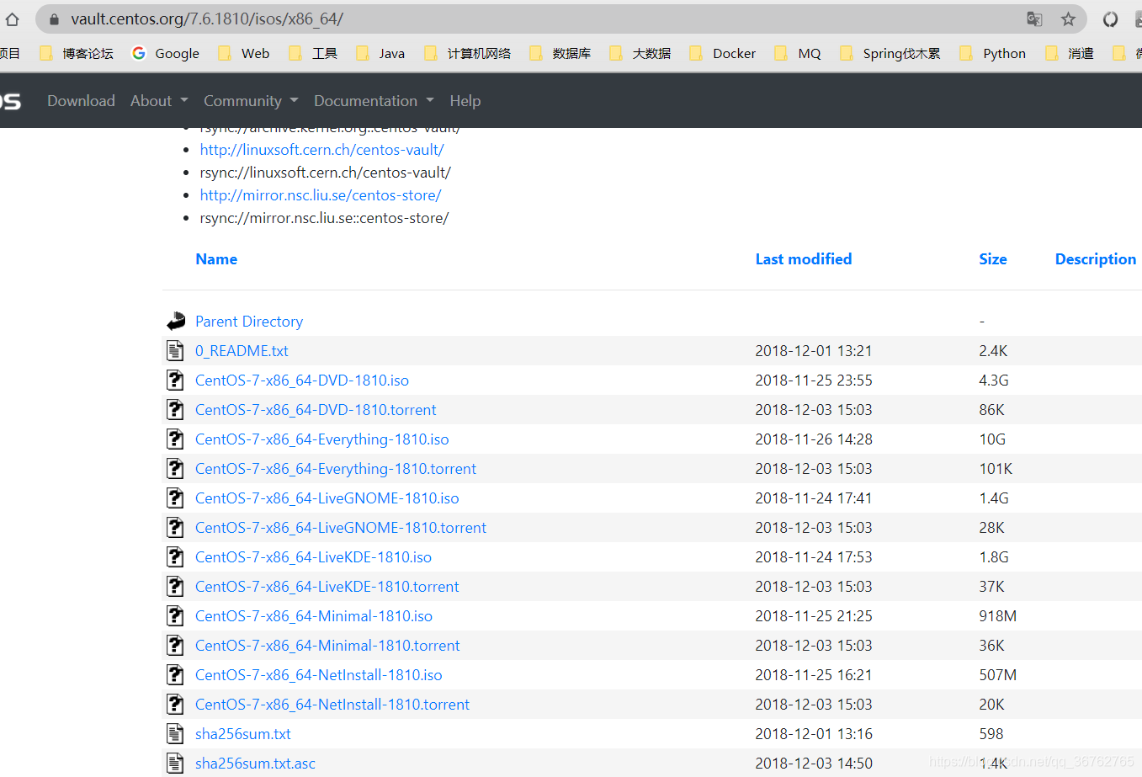1142x777 pixels.
Task: Click the size value 918M
Action: point(997,615)
